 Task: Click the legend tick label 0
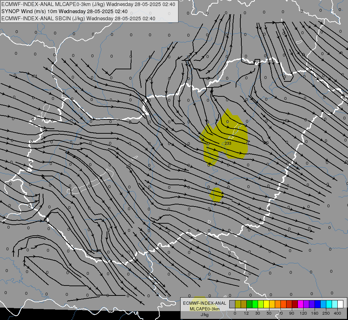coord(235,313)
